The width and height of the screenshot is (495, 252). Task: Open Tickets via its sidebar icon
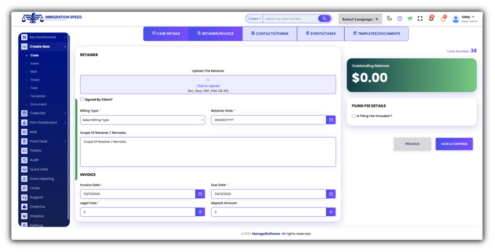24,151
